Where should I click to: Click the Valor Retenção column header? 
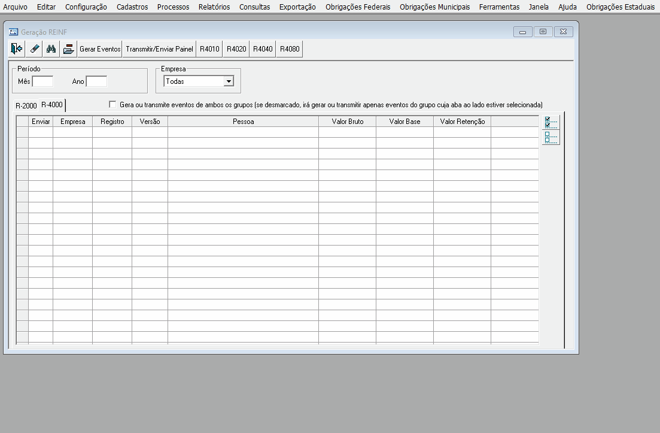(462, 122)
